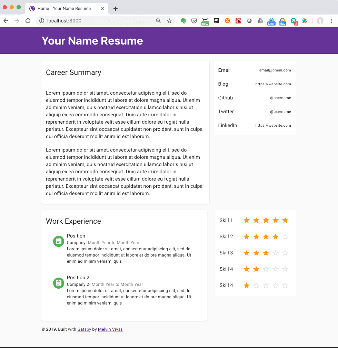Open the user profile avatar
The width and height of the screenshot is (338, 348).
pos(320,21)
